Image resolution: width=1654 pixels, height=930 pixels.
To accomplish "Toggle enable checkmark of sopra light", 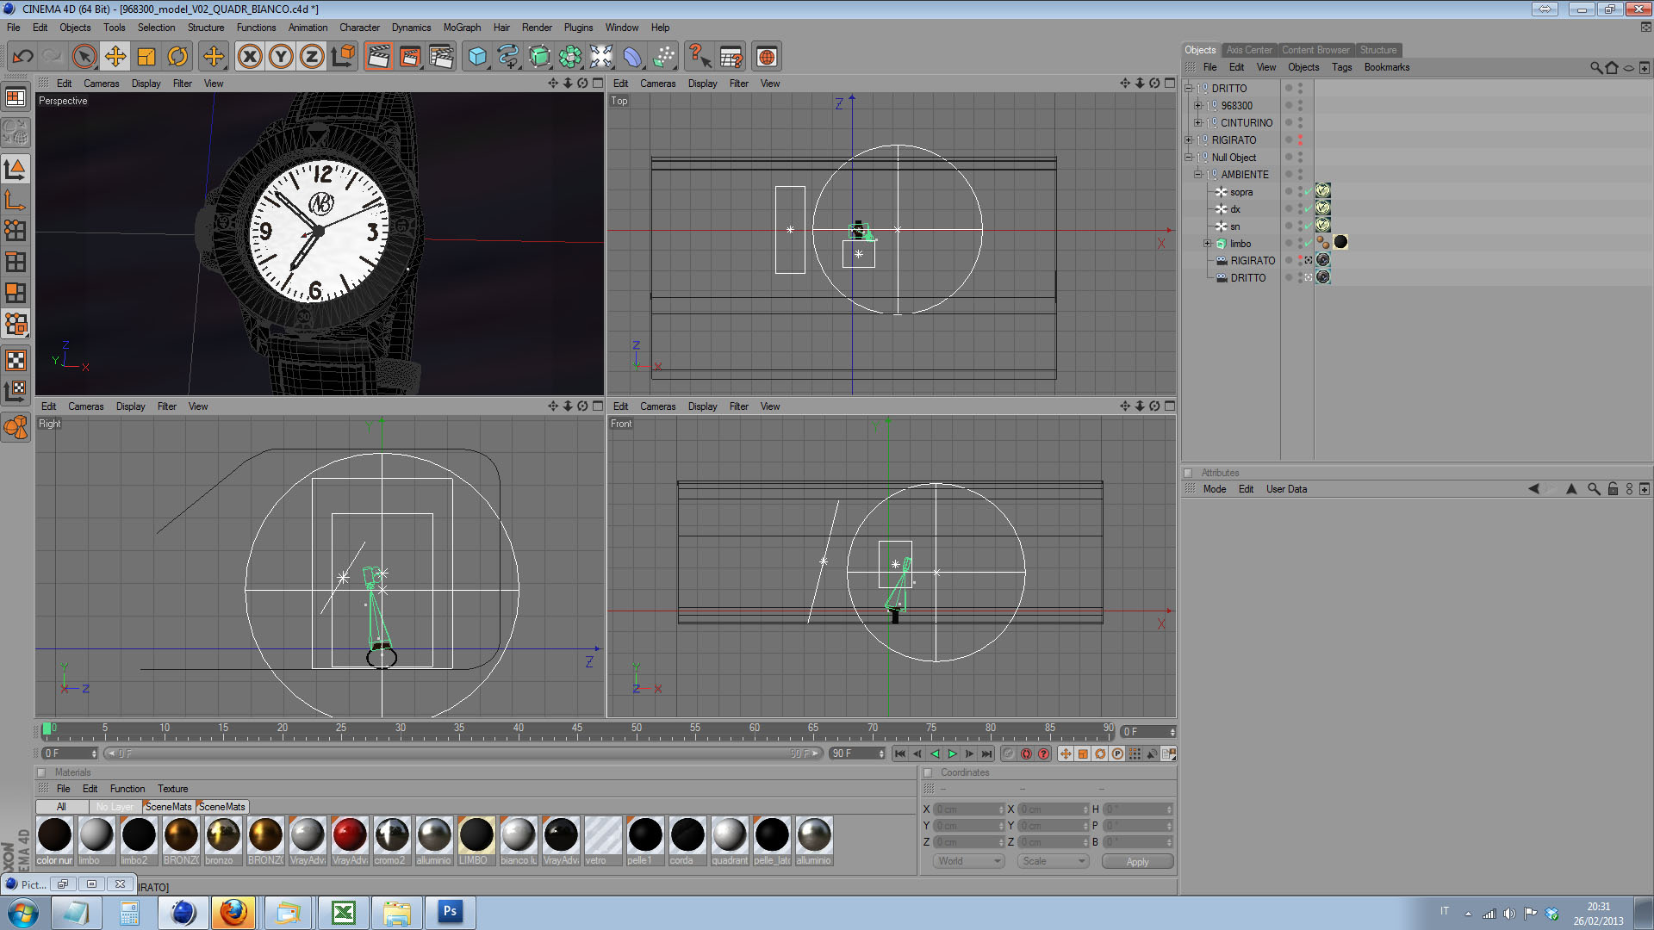I will (x=1309, y=192).
